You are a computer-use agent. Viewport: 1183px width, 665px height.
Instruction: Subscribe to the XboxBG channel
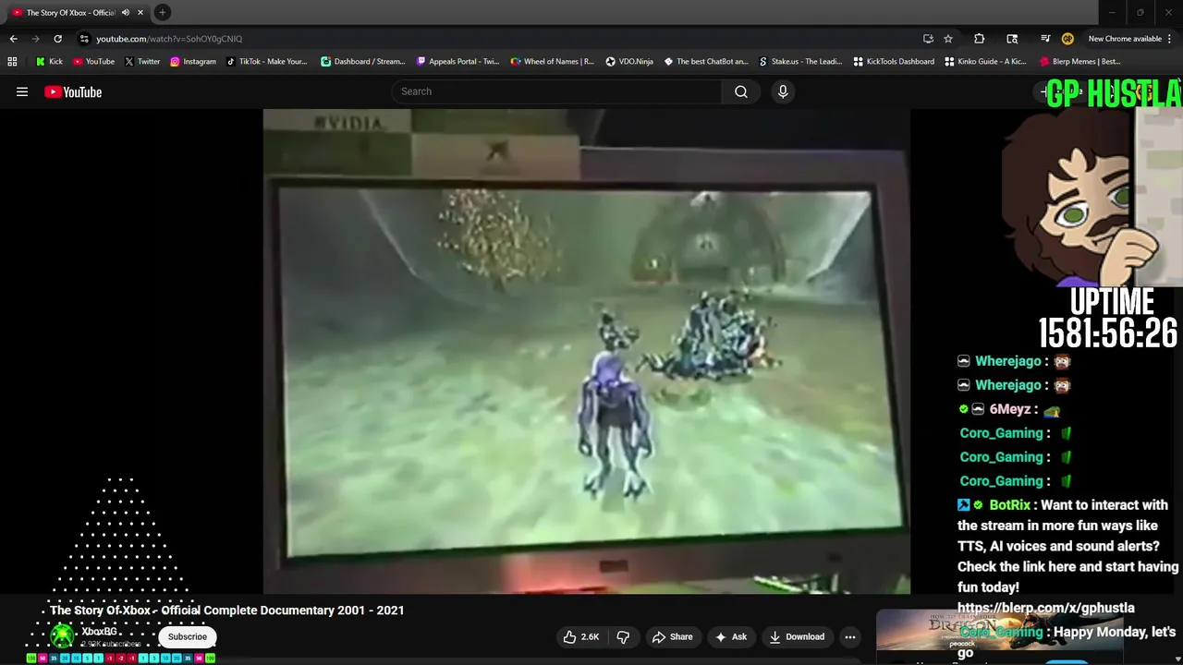coord(188,636)
